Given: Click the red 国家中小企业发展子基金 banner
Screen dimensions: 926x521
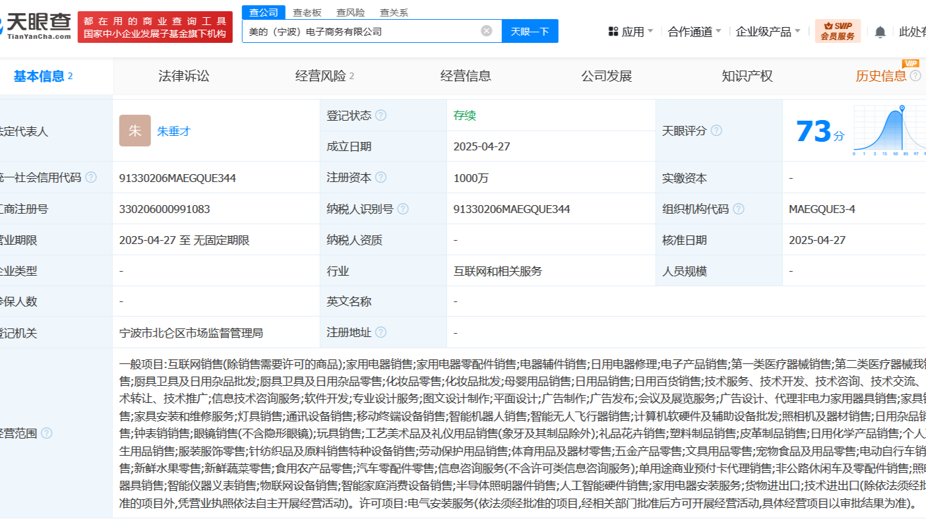Looking at the screenshot, I should (155, 27).
